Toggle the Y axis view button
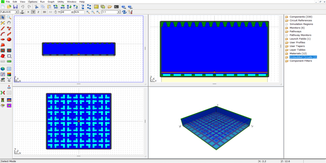The width and height of the screenshot is (326, 163). (x=33, y=12)
